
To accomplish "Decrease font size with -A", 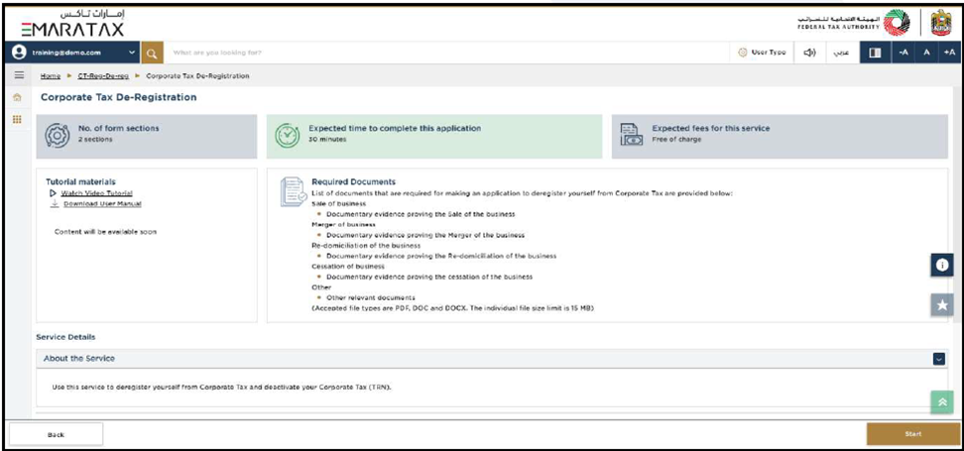I will point(904,53).
